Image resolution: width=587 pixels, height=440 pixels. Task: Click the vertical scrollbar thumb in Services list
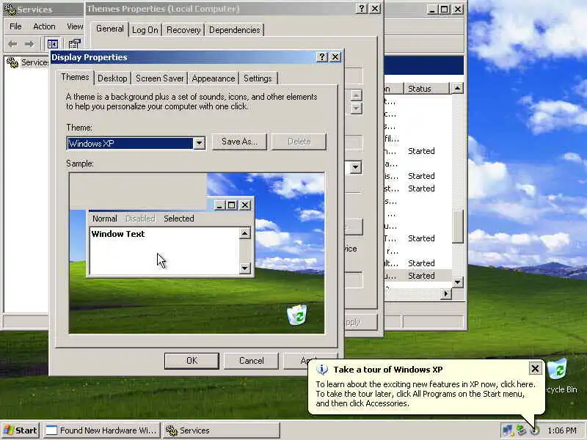click(457, 227)
